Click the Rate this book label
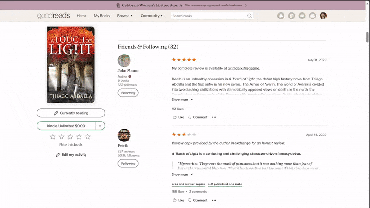This screenshot has height=208, width=370. pos(71,145)
